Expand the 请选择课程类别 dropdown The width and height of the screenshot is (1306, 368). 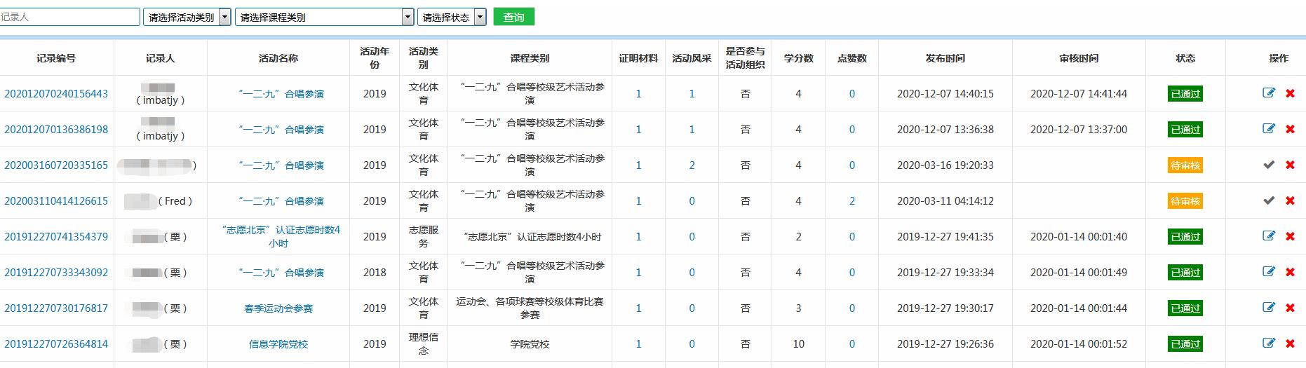[x=324, y=17]
